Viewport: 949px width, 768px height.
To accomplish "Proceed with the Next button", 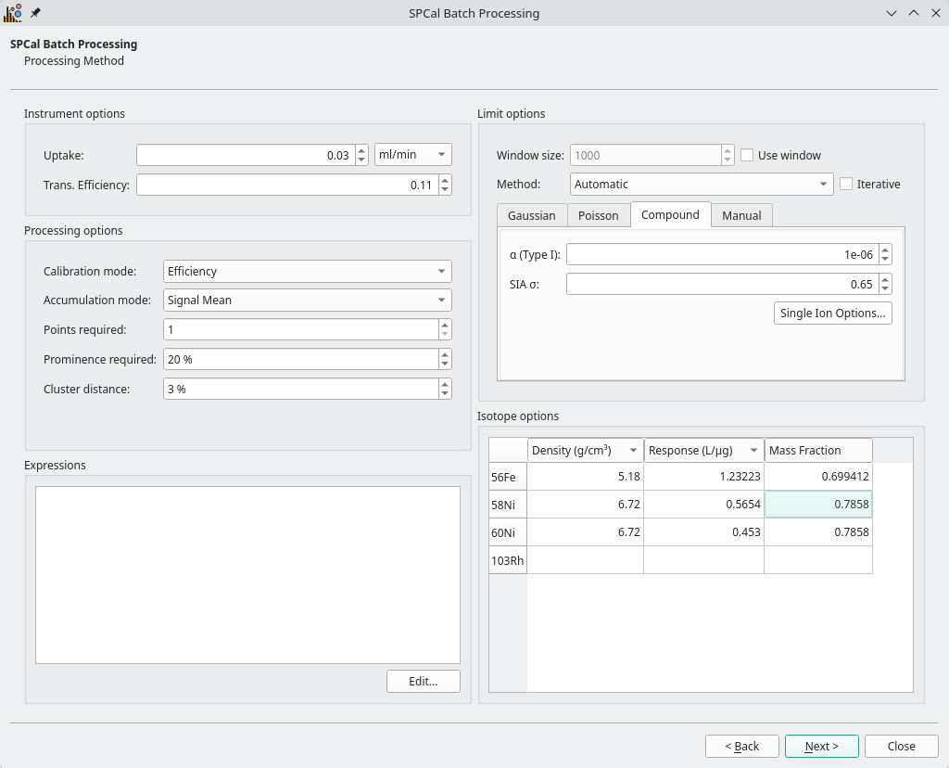I will pyautogui.click(x=821, y=746).
